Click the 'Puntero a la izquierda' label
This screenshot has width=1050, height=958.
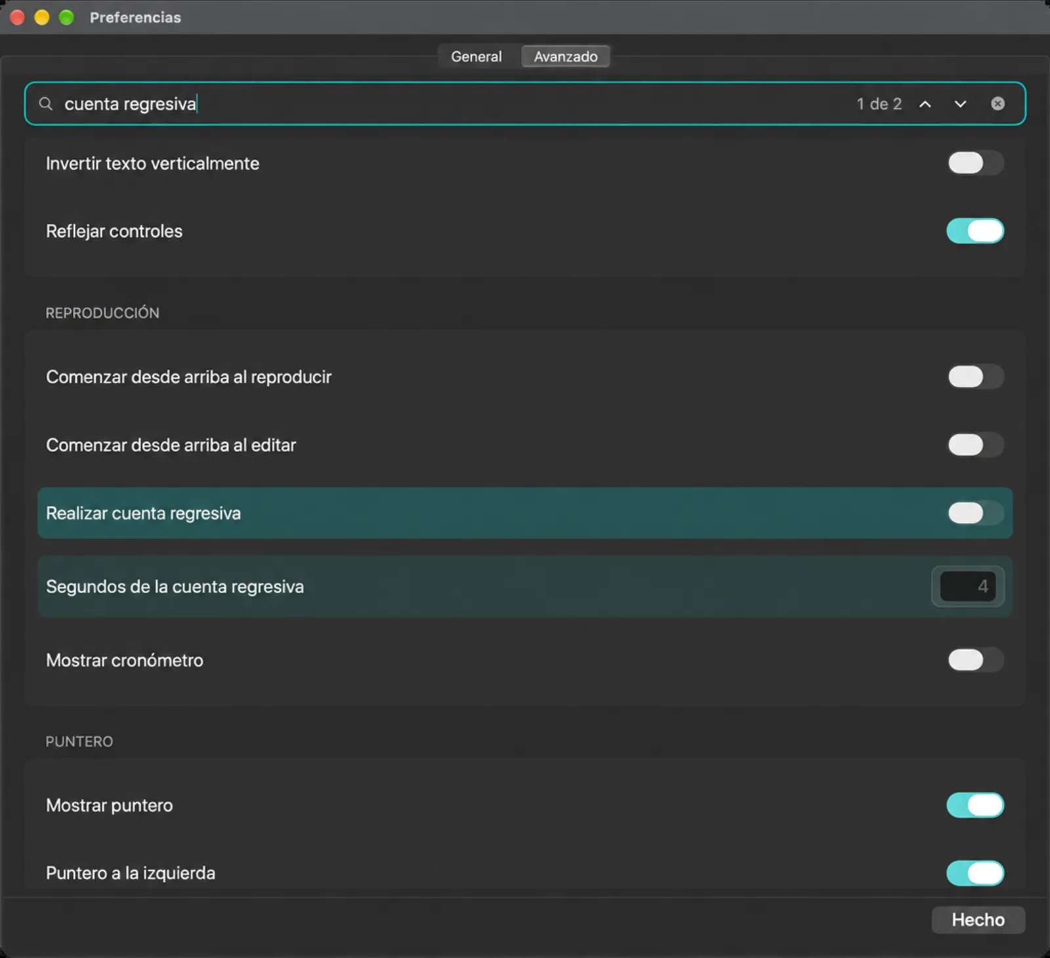pos(131,873)
